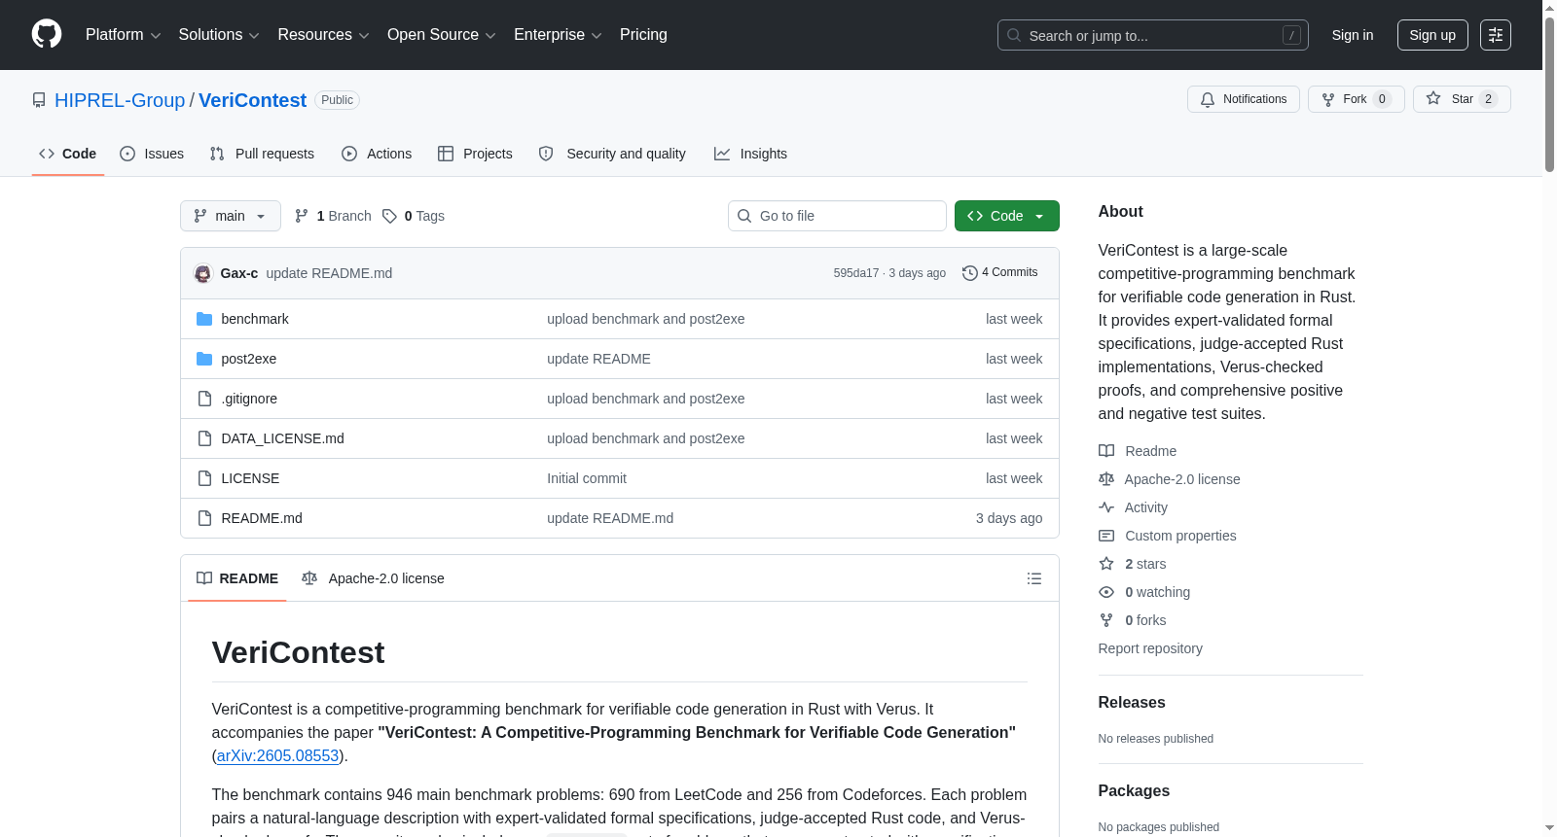Viewport: 1557px width, 837px height.
Task: Open the Enterprise dropdown
Action: pos(558,35)
